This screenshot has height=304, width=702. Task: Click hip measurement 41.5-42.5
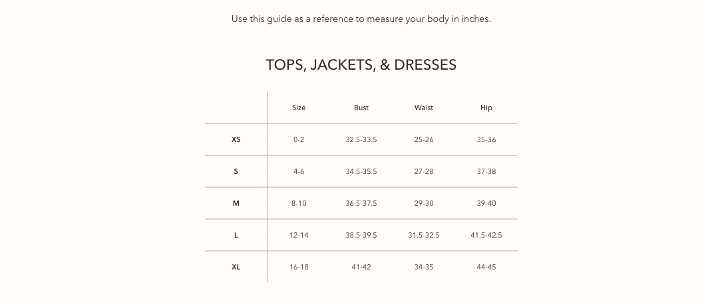[x=486, y=235]
